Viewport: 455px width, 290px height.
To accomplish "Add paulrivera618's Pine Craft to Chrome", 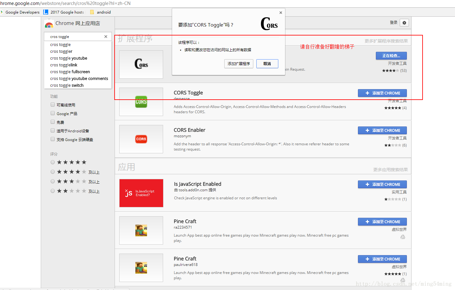I will coord(382,259).
